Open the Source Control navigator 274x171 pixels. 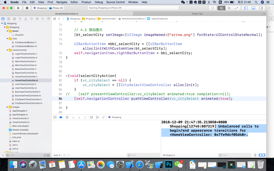pos(8,19)
